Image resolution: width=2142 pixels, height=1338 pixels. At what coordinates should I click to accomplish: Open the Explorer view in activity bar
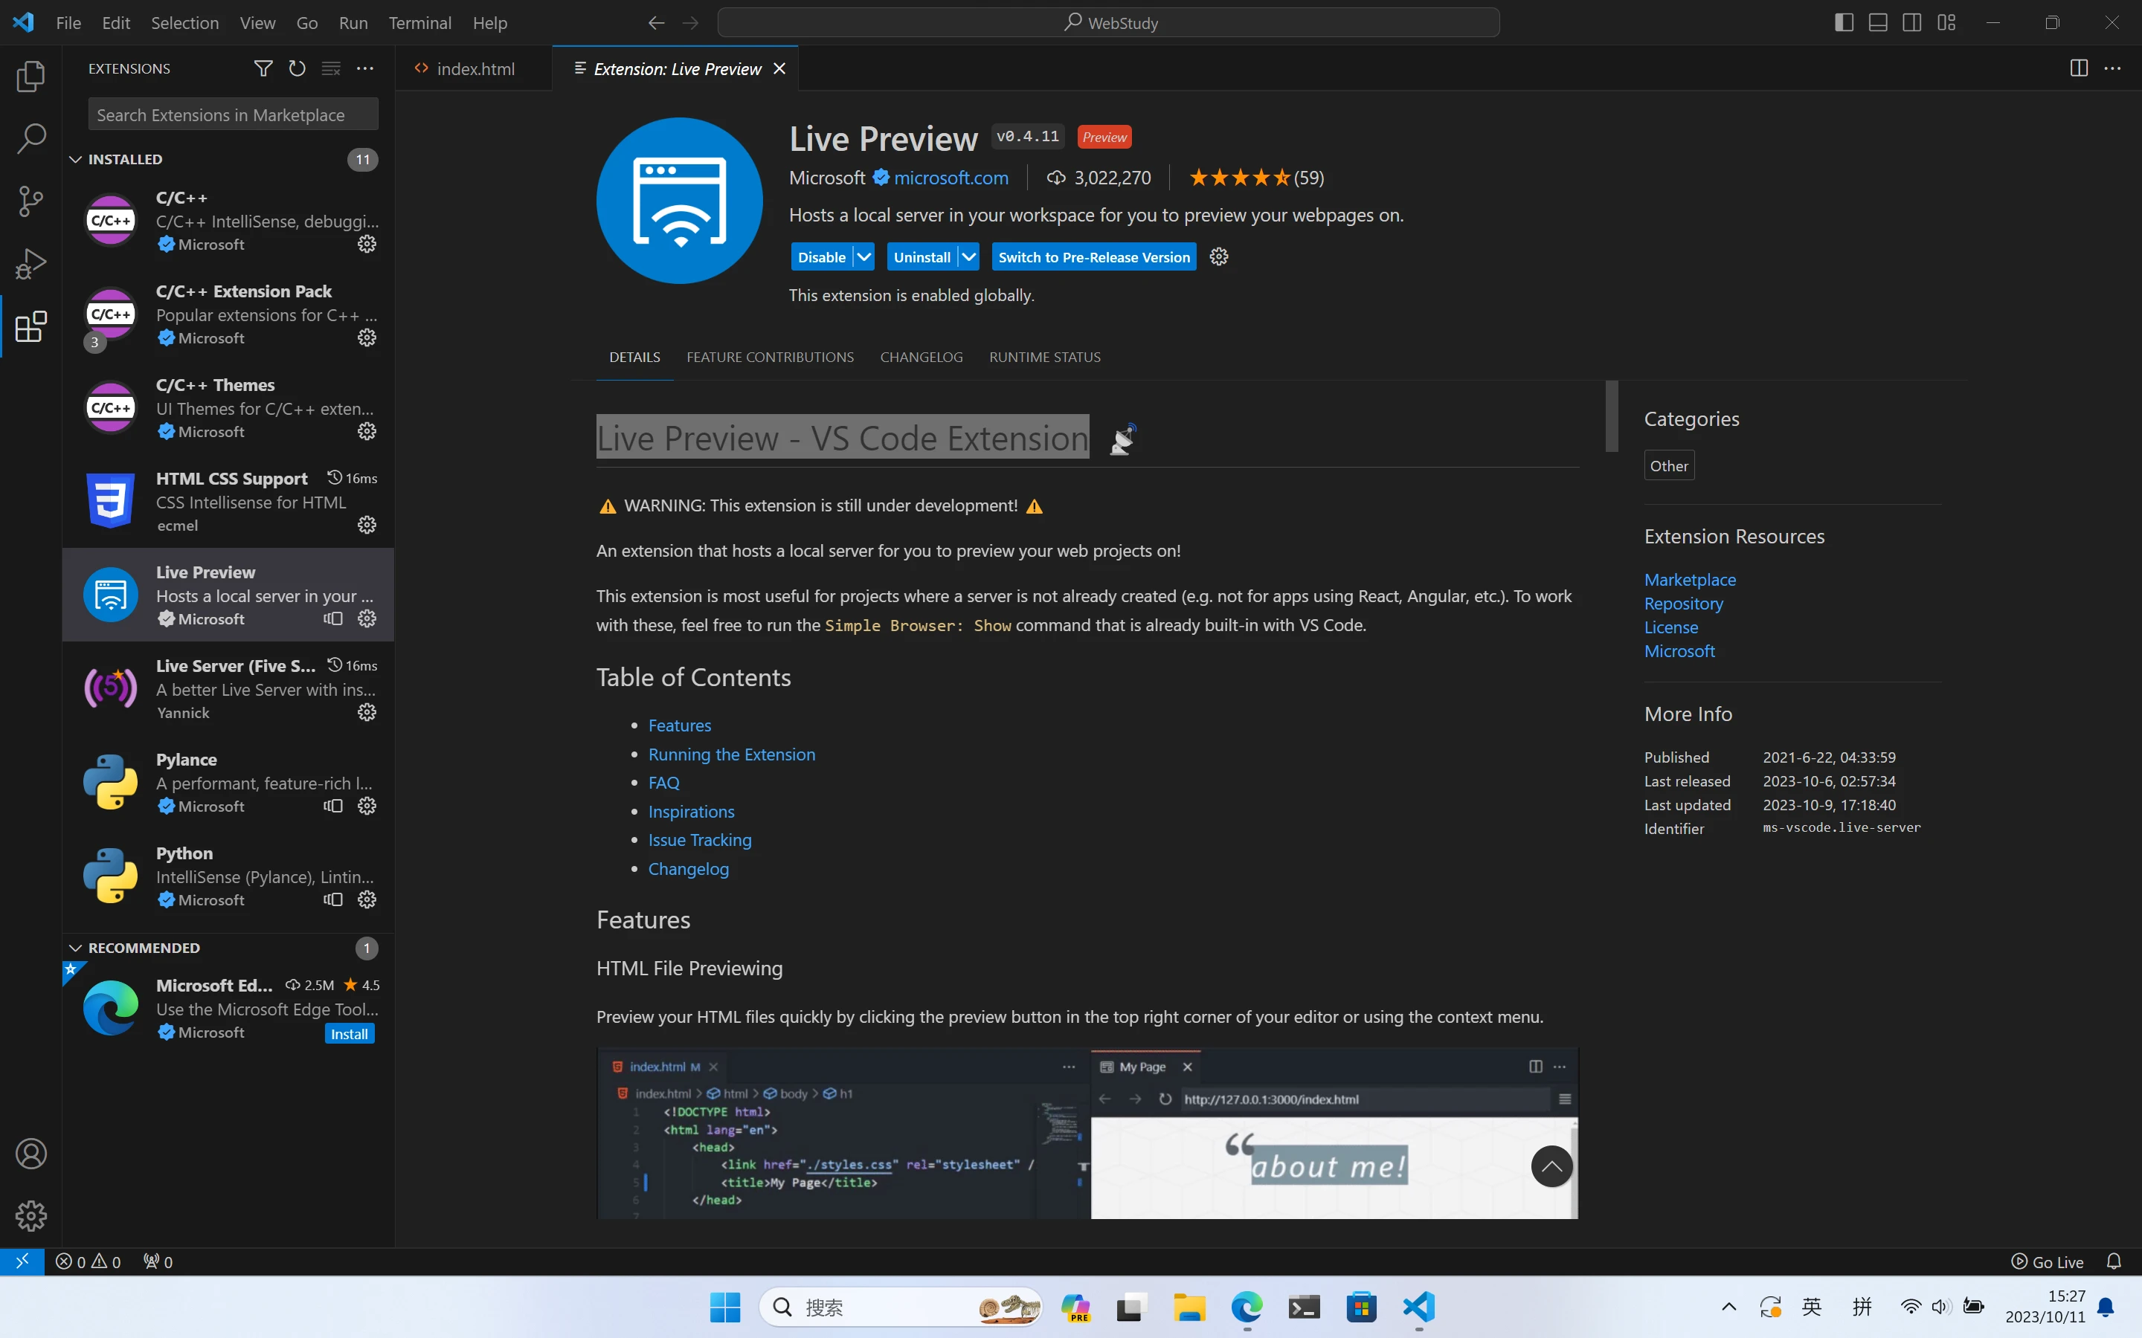coord(31,76)
